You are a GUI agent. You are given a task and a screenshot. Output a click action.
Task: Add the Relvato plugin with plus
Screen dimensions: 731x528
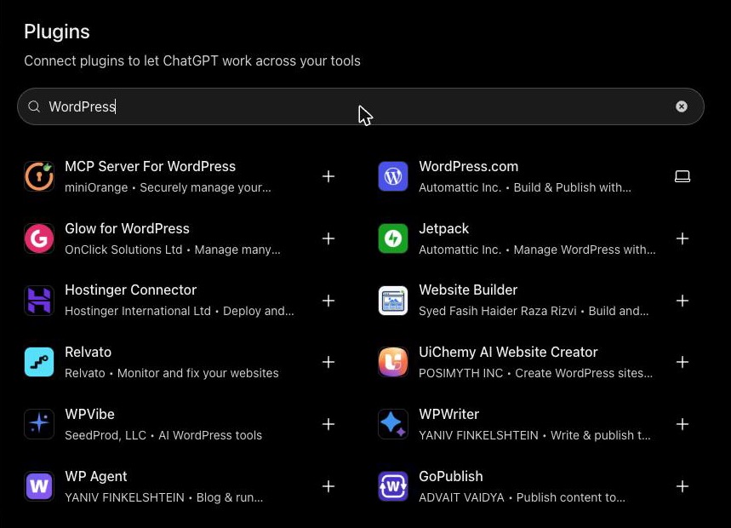pos(328,362)
